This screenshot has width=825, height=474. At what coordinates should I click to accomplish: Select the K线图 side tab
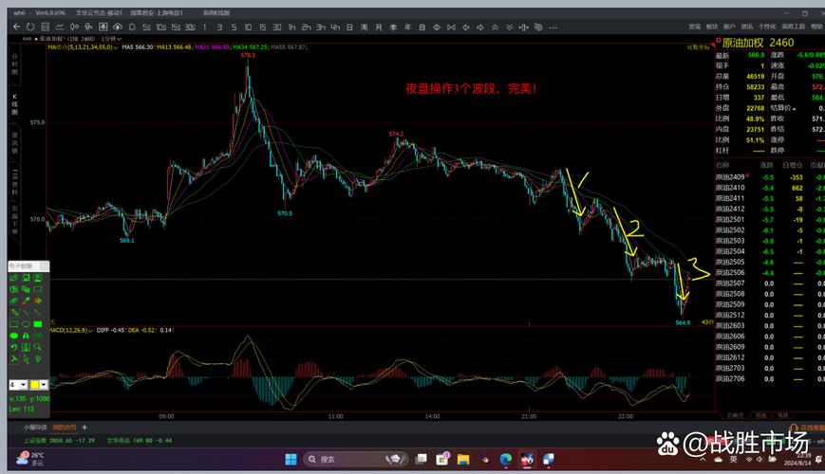pyautogui.click(x=15, y=104)
